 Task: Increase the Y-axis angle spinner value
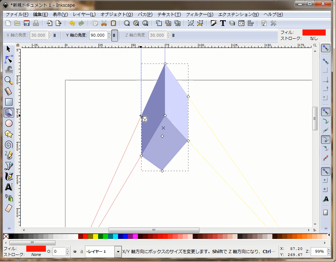pyautogui.click(x=108, y=34)
